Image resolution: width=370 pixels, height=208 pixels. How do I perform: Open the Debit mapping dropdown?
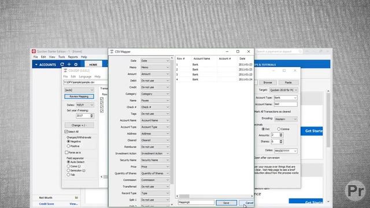point(155,80)
